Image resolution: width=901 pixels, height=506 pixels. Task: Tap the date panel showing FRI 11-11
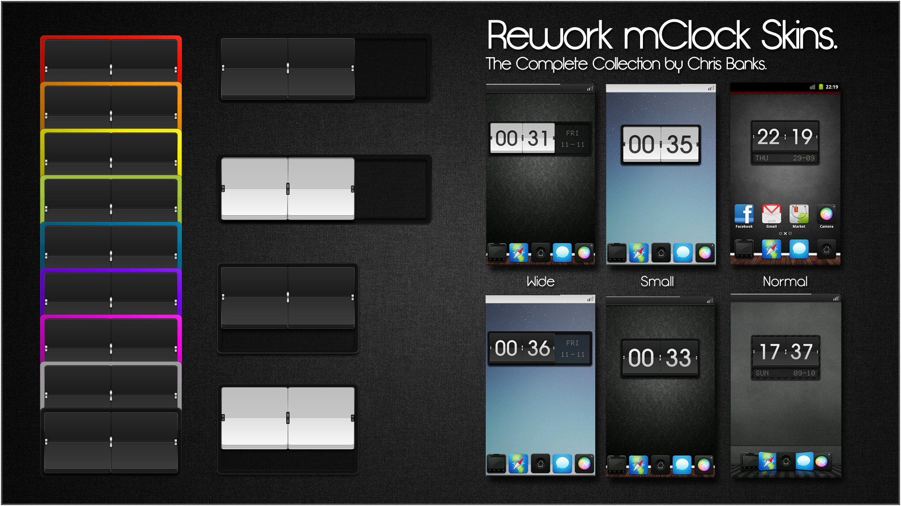572,138
